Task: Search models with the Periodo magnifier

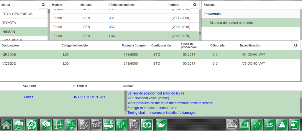Action: tap(195, 5)
